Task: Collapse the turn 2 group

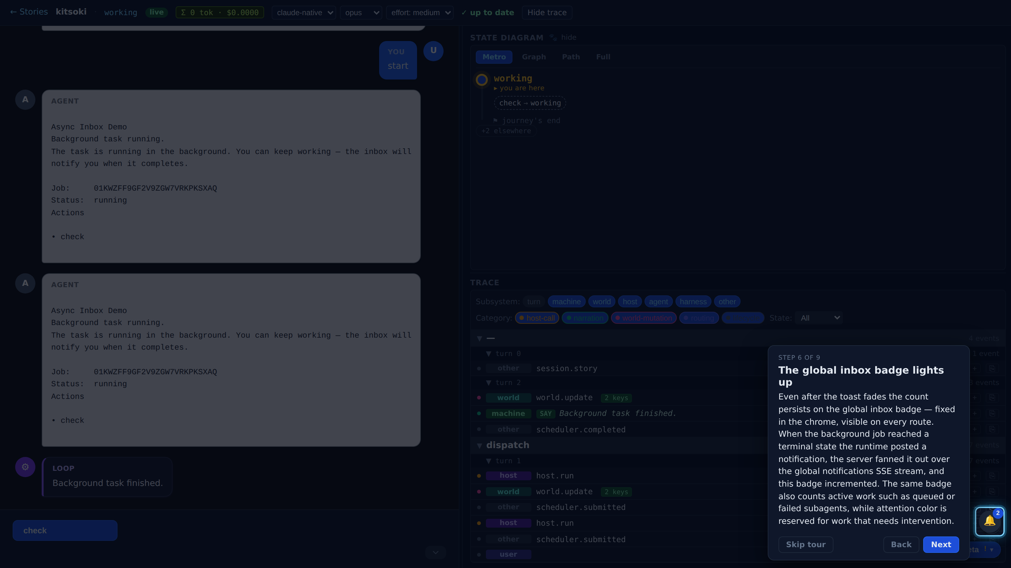Action: 489,382
